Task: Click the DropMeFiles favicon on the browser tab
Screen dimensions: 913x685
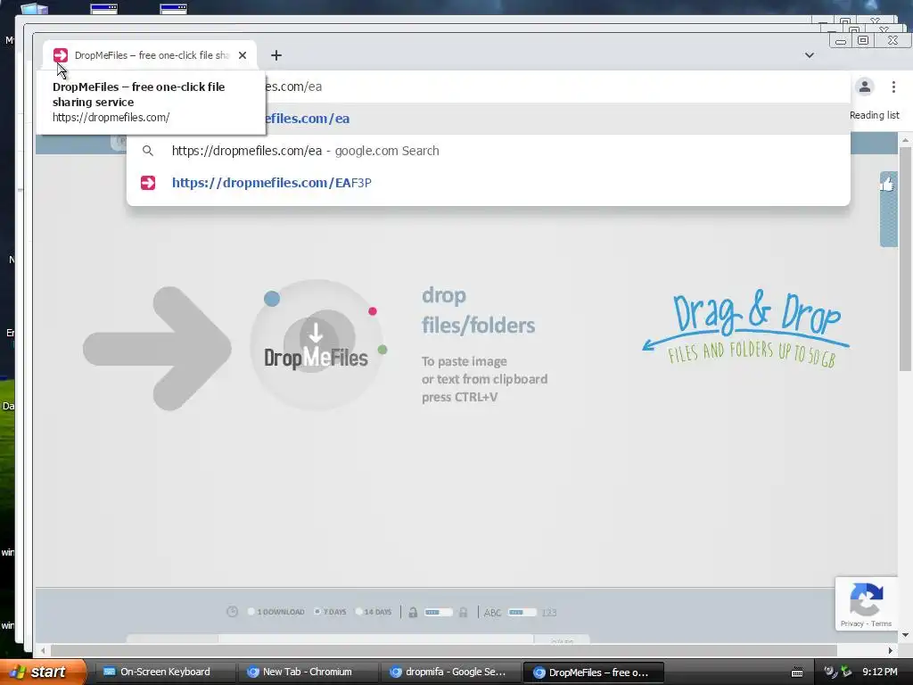Action: [x=61, y=55]
